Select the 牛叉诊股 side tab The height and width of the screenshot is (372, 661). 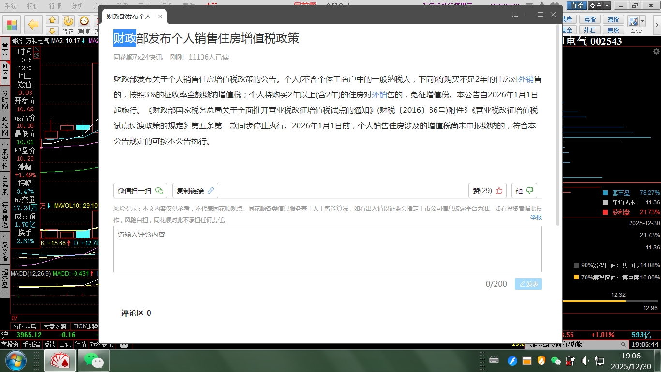5,248
